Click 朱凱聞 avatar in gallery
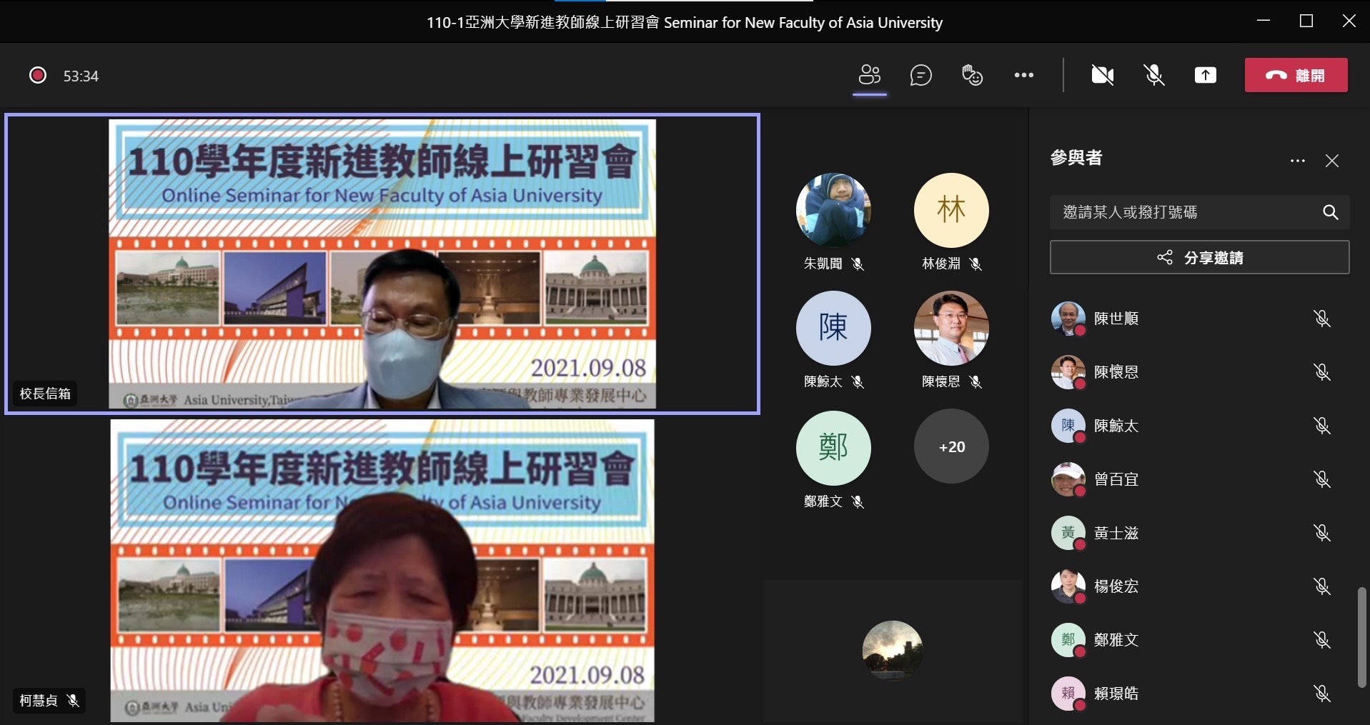 click(x=833, y=210)
